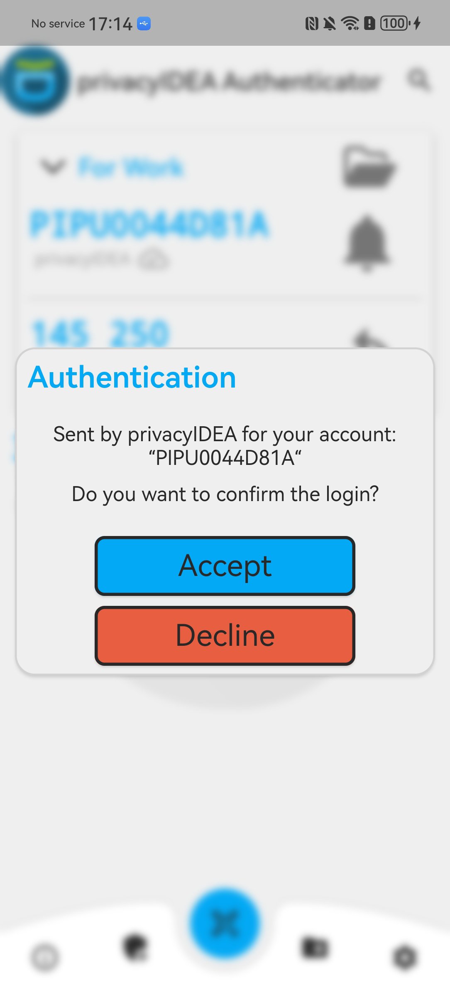Collapse the For Work folder chevron

[x=53, y=167]
